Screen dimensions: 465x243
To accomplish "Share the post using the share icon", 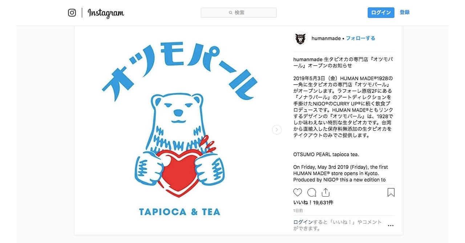I will tap(325, 192).
